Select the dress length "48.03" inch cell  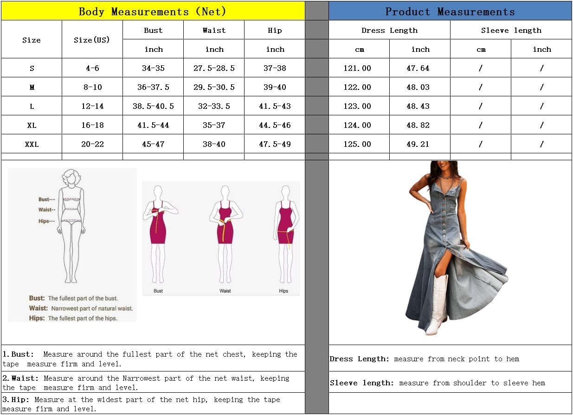[x=420, y=87]
